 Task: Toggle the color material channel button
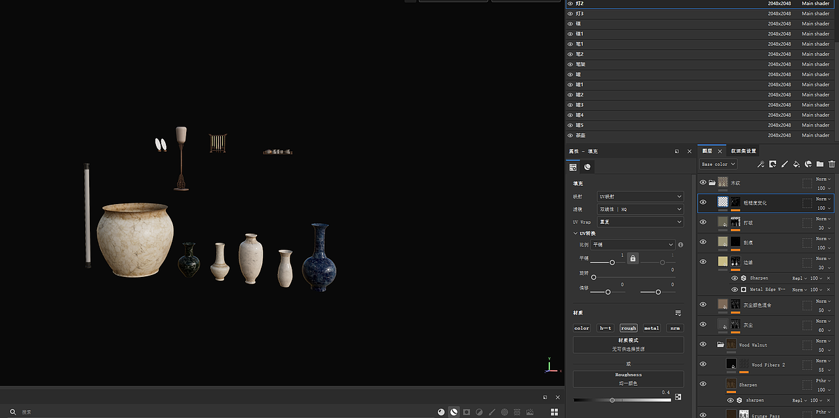coord(582,328)
